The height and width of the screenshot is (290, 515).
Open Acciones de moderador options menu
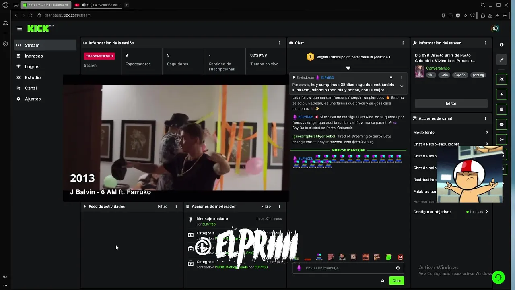[x=279, y=207]
